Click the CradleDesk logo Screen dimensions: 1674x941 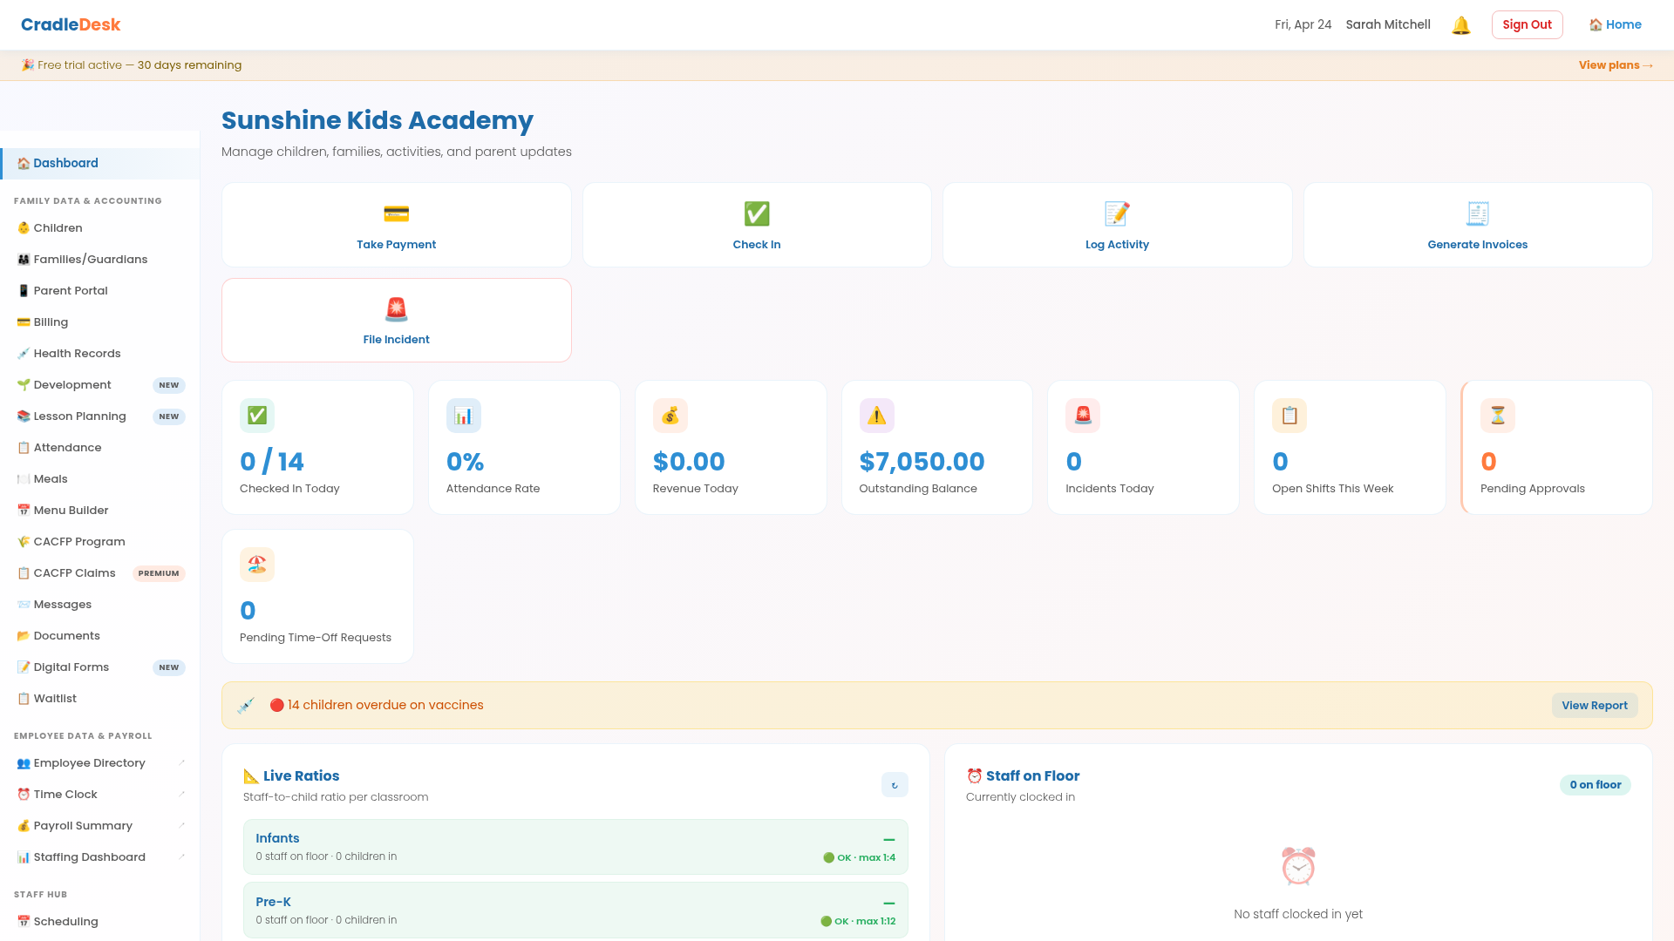pos(70,24)
